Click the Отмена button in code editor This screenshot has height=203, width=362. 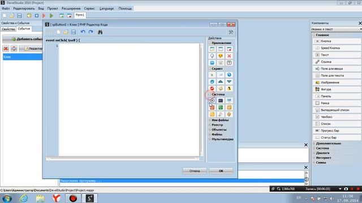coord(195,171)
